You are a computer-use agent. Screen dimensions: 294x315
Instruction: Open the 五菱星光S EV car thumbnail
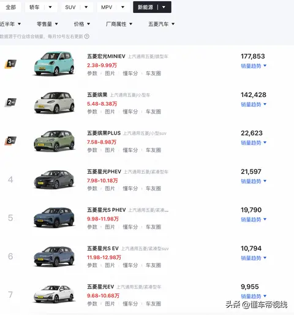click(54, 256)
